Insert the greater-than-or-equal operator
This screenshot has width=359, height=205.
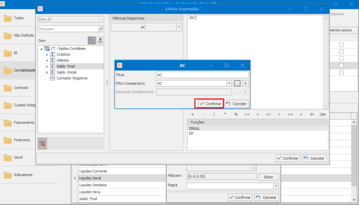coord(290,115)
